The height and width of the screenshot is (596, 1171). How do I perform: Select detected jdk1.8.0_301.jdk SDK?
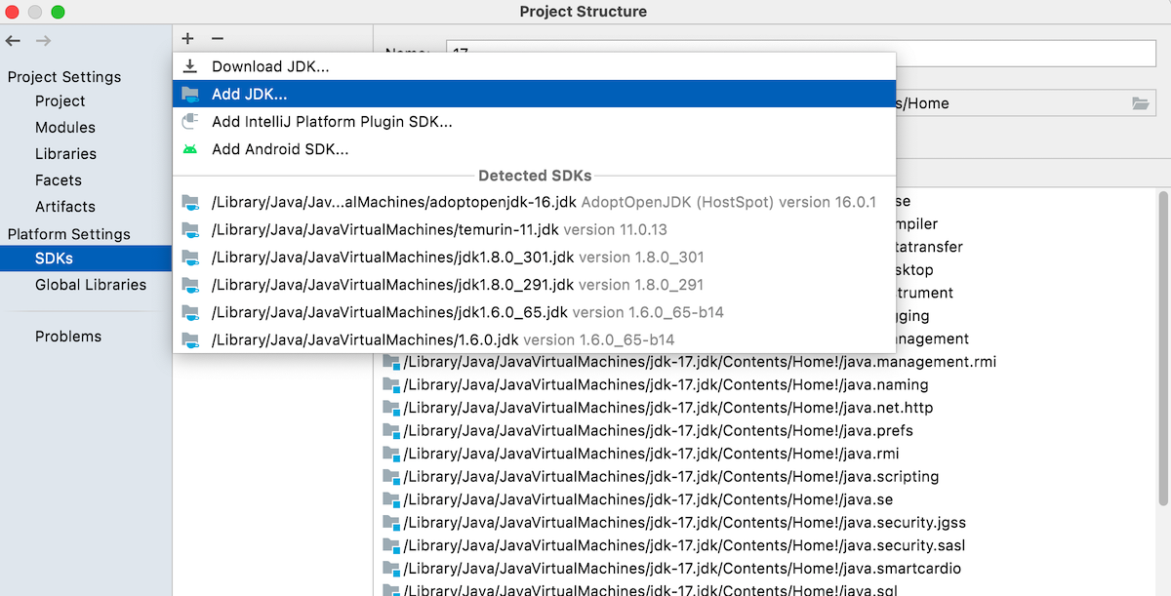coord(535,258)
